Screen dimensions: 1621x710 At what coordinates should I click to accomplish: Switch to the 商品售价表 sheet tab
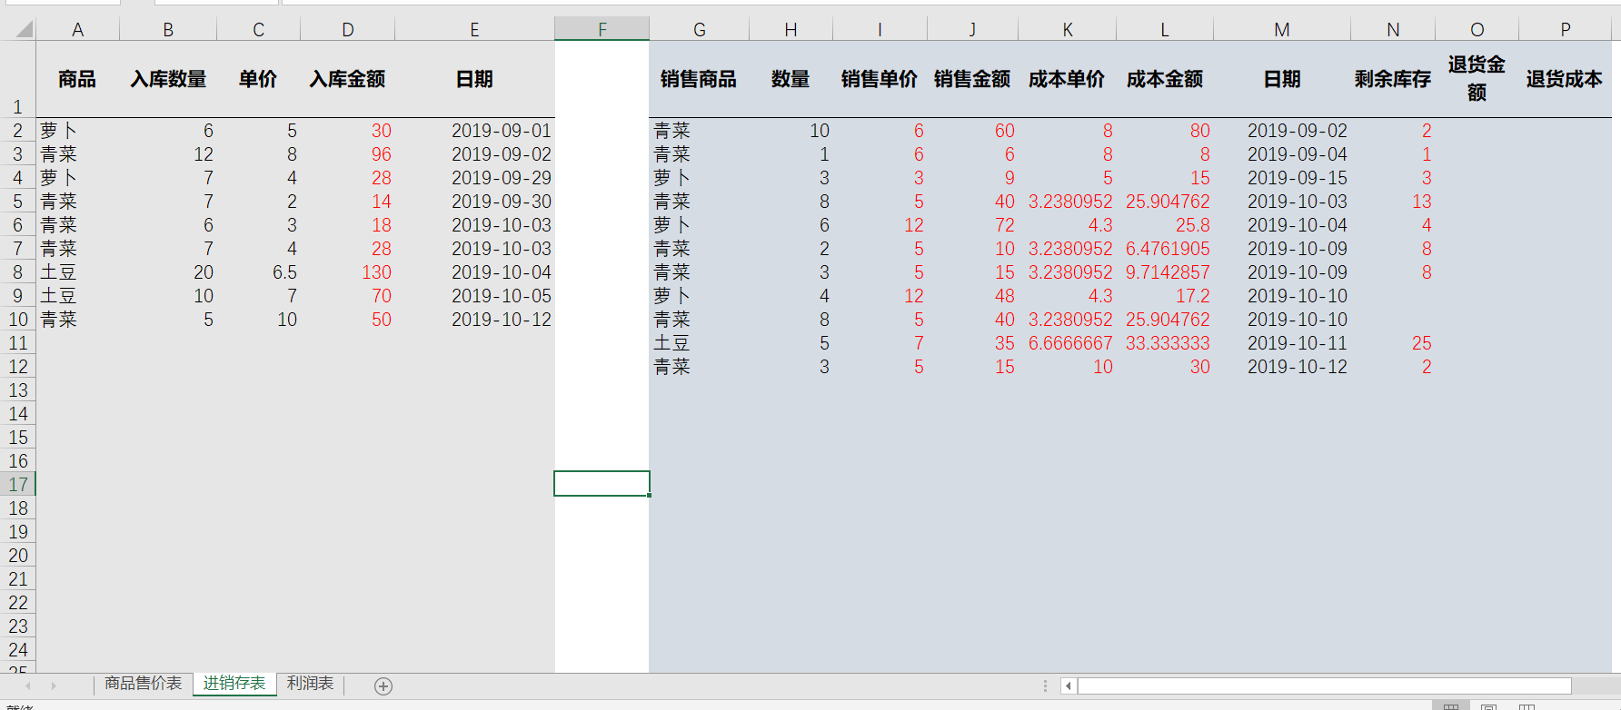click(x=143, y=683)
